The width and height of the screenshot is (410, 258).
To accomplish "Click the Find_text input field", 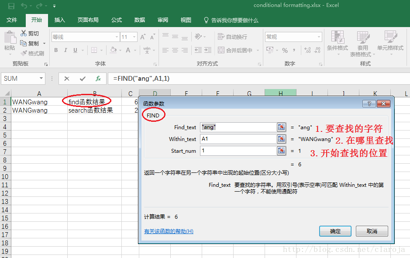I will tap(238, 127).
